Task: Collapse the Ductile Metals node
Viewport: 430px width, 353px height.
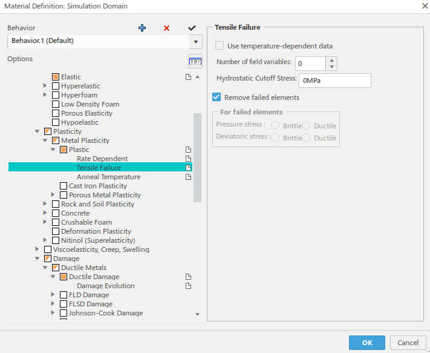Action: 45,268
